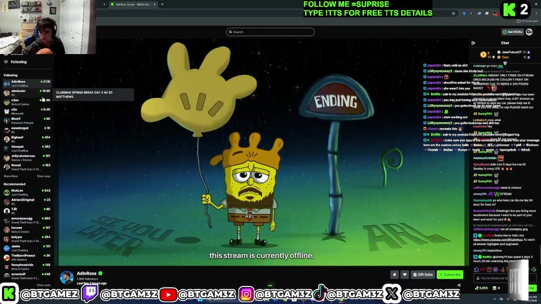Click the green Chat send button
This screenshot has height=304, width=541.
[531, 288]
